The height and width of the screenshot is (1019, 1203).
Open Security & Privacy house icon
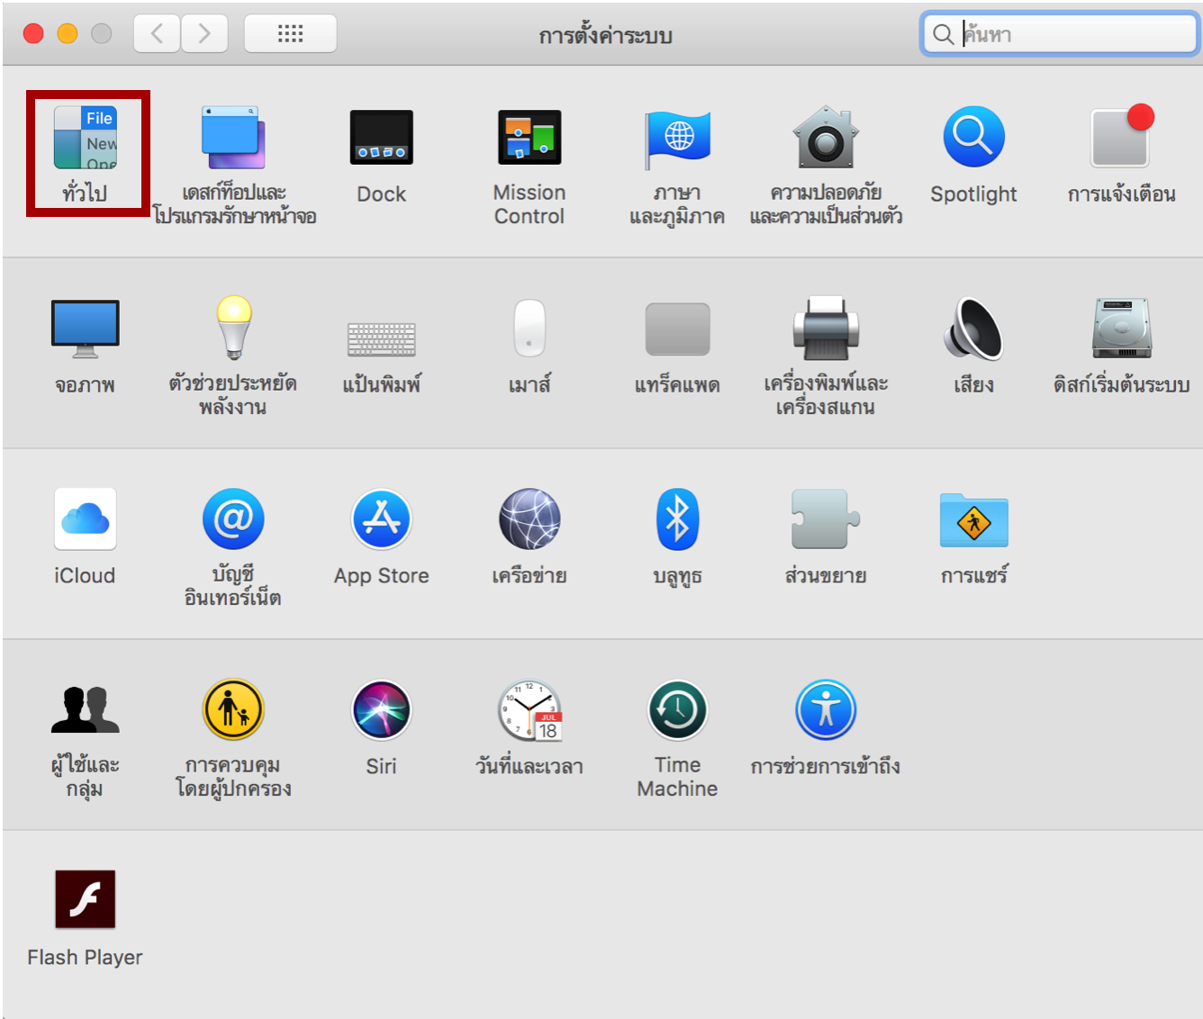(826, 138)
